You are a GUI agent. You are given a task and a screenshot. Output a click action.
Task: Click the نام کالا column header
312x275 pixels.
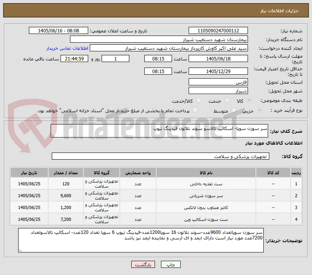(x=206, y=173)
